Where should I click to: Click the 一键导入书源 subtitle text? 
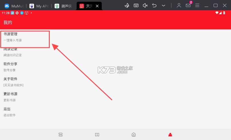13,40
